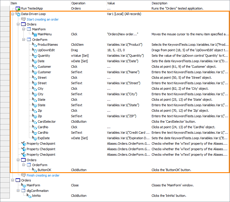Viewport: 230px width, 202px height.
Task: Click the ButtonOK item icon
Action: pos(34,170)
